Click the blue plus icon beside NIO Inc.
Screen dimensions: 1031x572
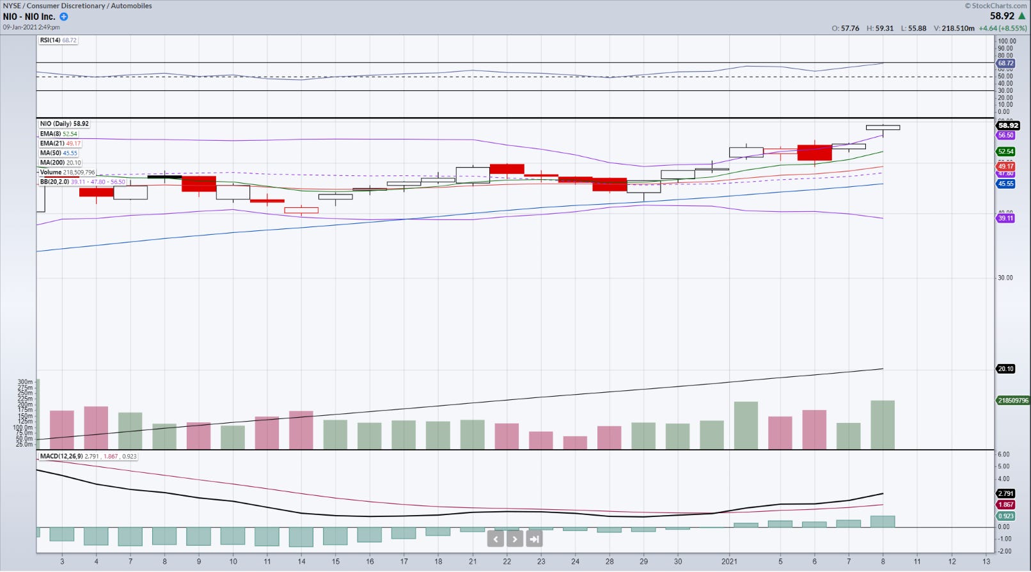click(x=64, y=17)
